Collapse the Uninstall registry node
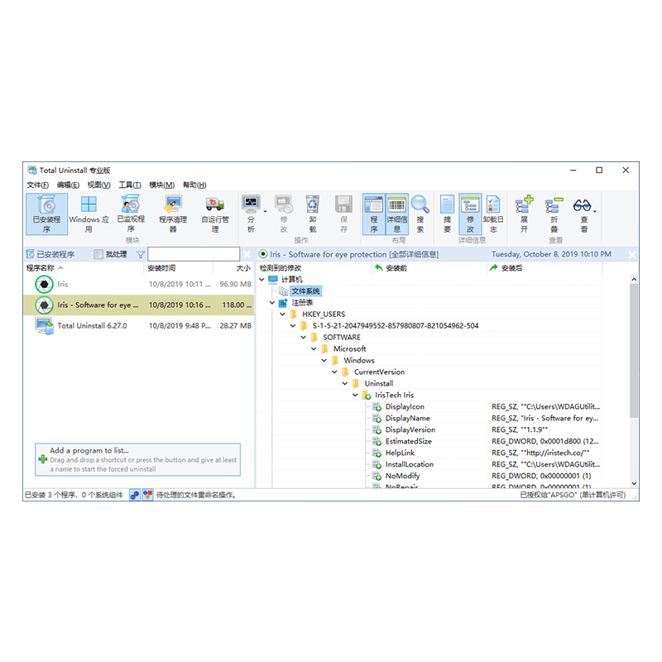 [x=345, y=383]
